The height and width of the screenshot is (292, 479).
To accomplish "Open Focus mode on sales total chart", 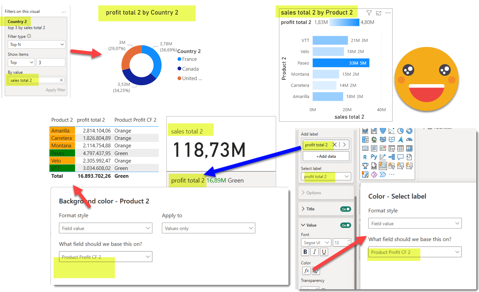I will (379, 13).
